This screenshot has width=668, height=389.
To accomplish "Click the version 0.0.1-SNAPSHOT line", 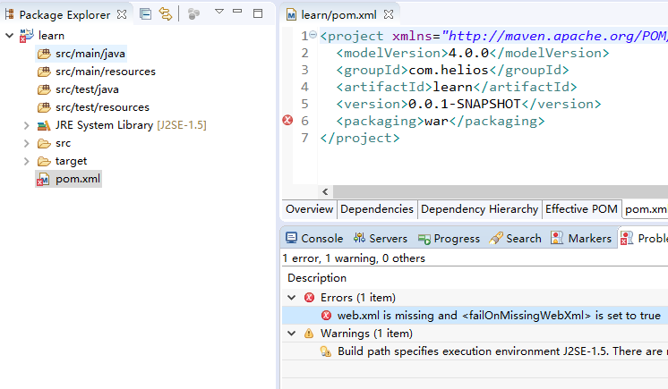I will click(x=468, y=104).
